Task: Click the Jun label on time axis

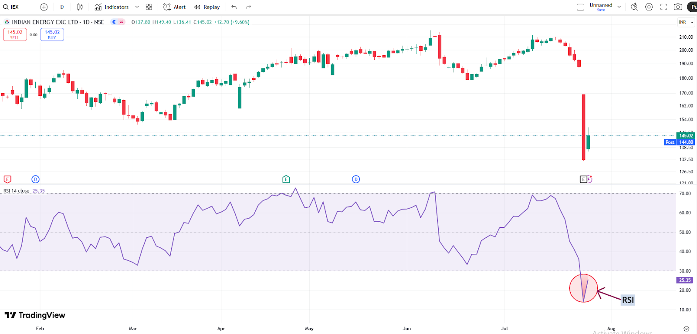Action: [x=407, y=329]
